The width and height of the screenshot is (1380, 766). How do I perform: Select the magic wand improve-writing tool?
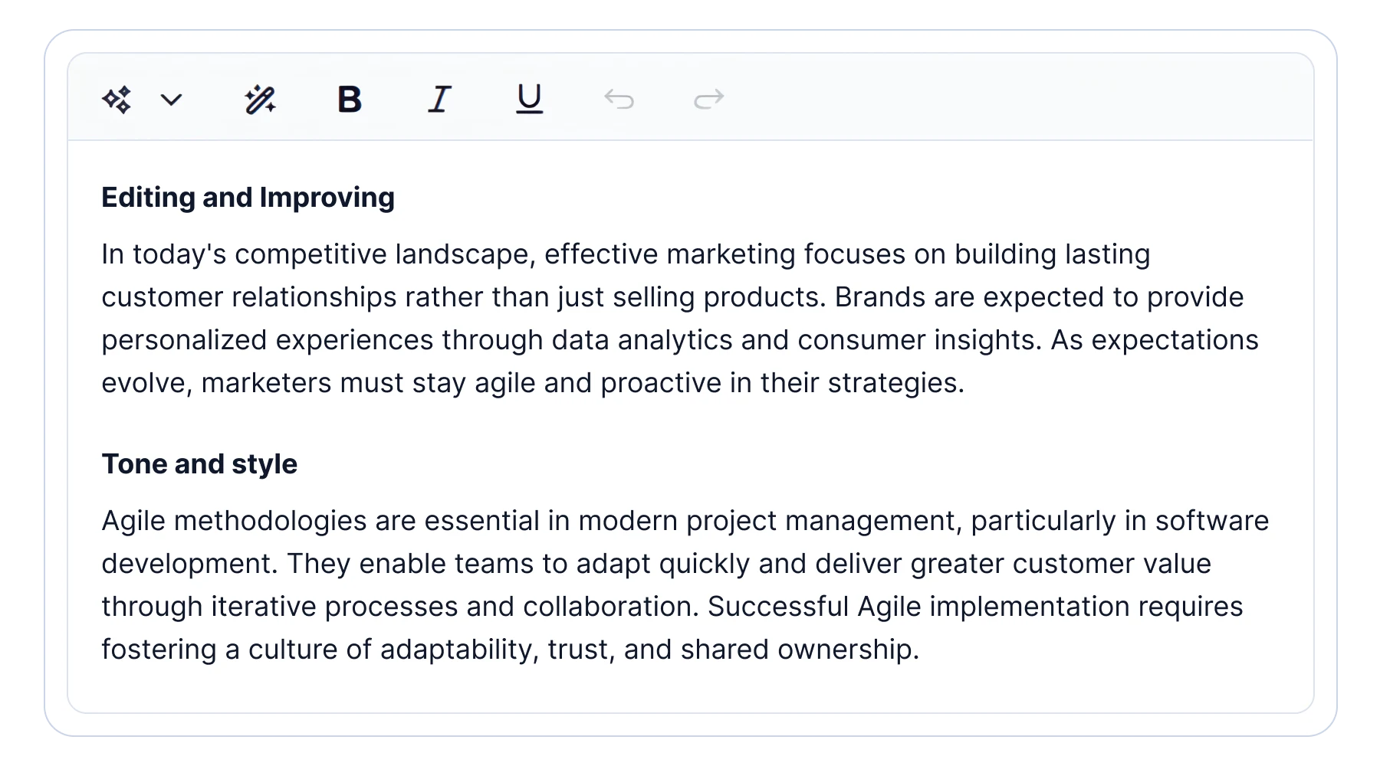coord(261,98)
